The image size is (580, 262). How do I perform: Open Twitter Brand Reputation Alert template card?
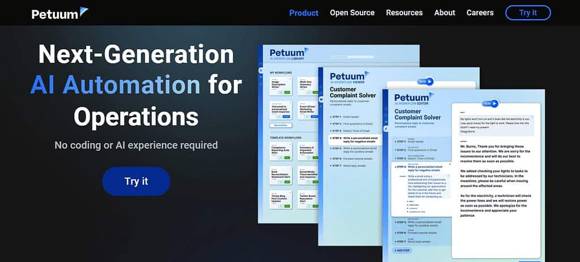tap(308, 200)
